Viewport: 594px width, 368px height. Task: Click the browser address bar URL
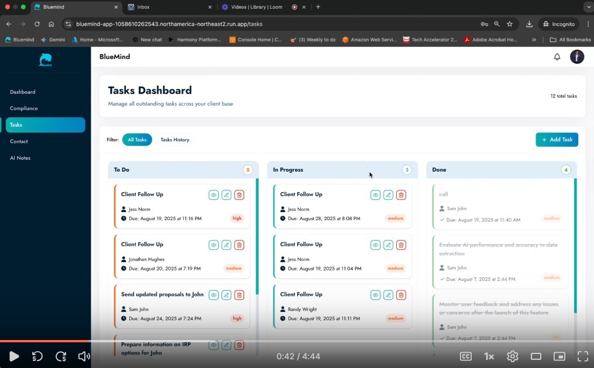[x=169, y=24]
